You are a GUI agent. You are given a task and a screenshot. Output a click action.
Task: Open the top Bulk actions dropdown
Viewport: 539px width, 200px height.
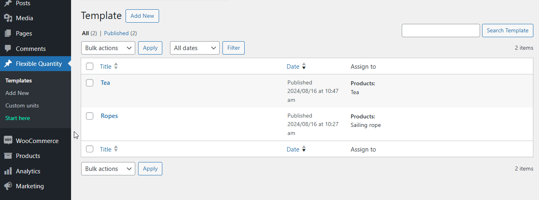[x=108, y=48]
